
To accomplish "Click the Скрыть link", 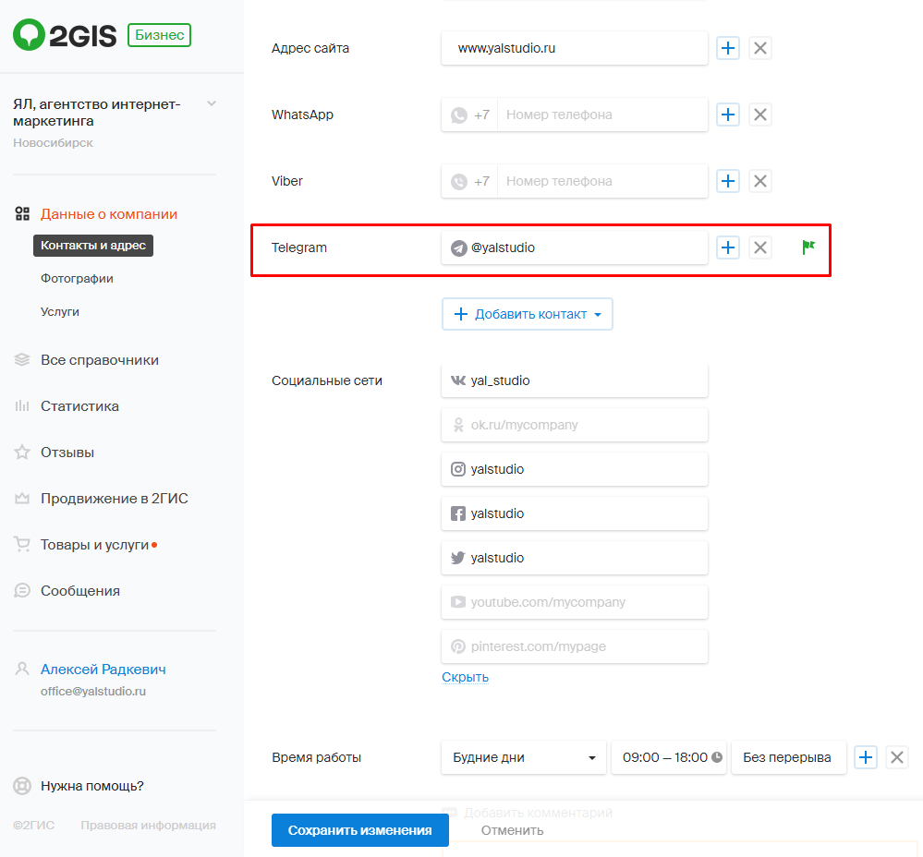I will [x=465, y=677].
